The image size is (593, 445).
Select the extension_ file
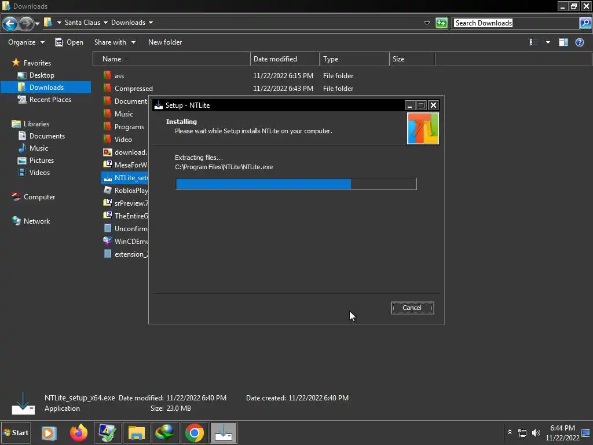pos(125,254)
